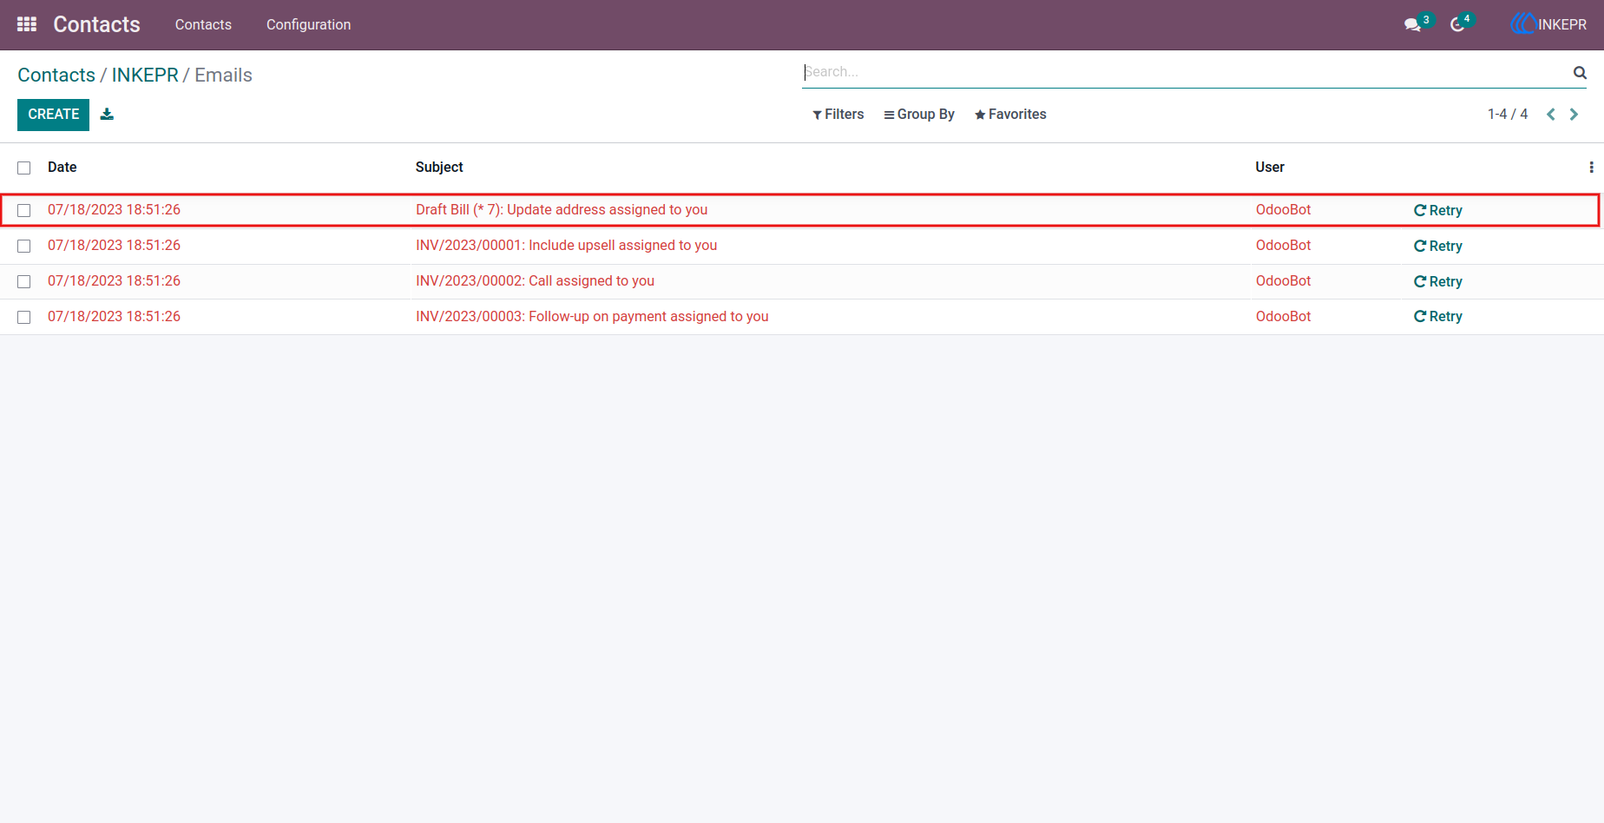The height and width of the screenshot is (823, 1604).
Task: Sort by the Subject column header
Action: point(439,168)
